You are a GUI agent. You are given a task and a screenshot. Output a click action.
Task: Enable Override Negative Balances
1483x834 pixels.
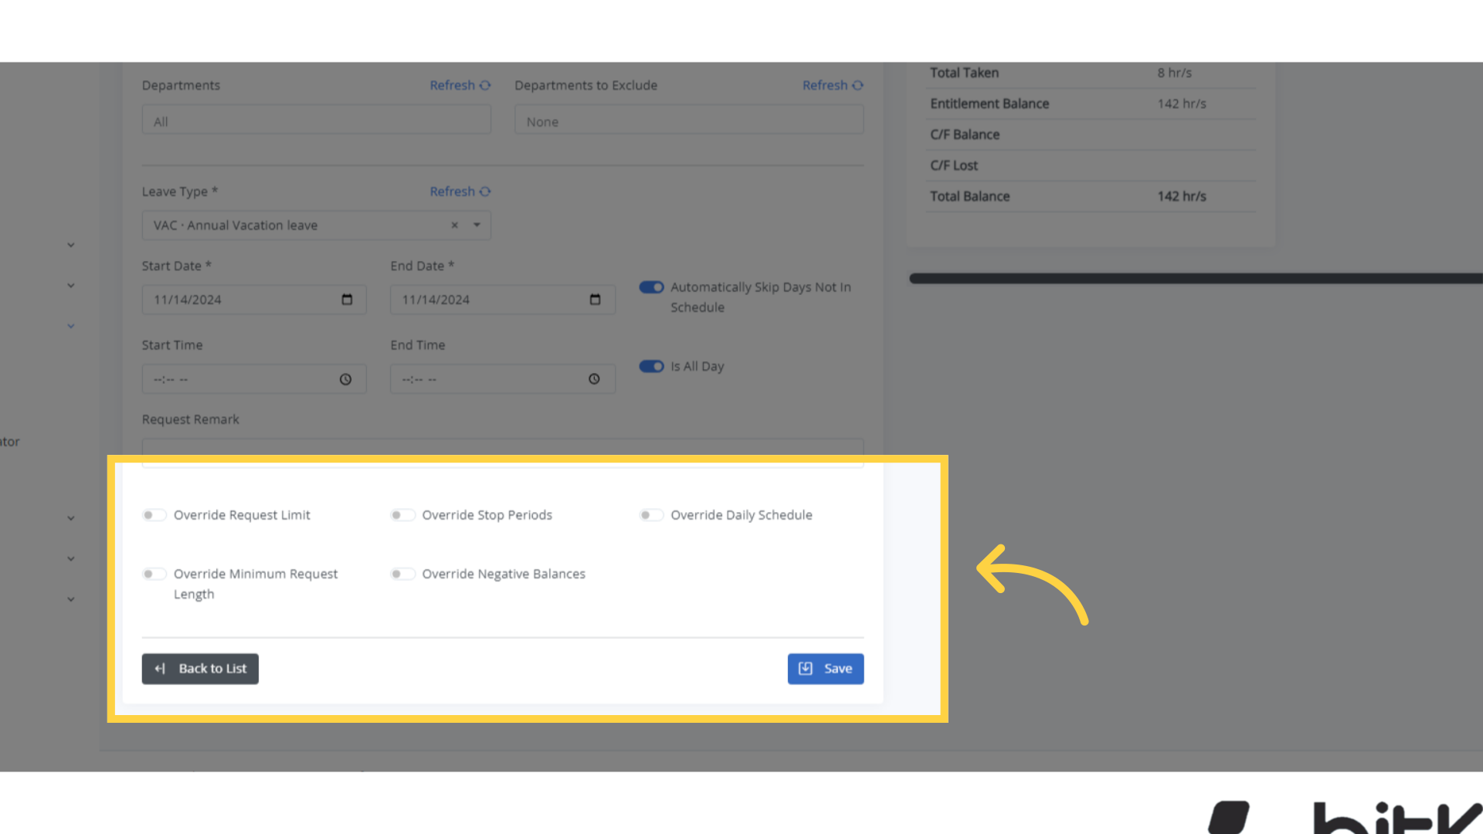click(402, 574)
